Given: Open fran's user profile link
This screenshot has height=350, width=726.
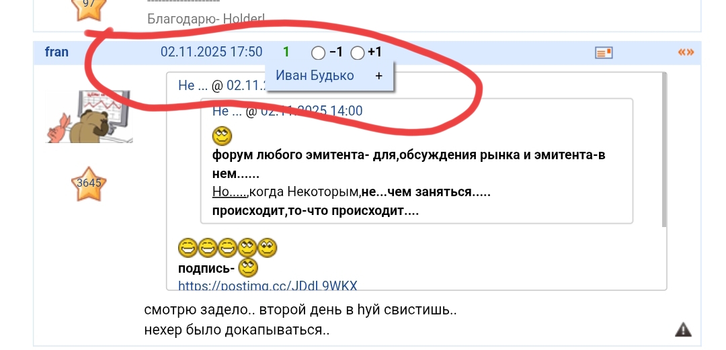Looking at the screenshot, I should [x=56, y=52].
